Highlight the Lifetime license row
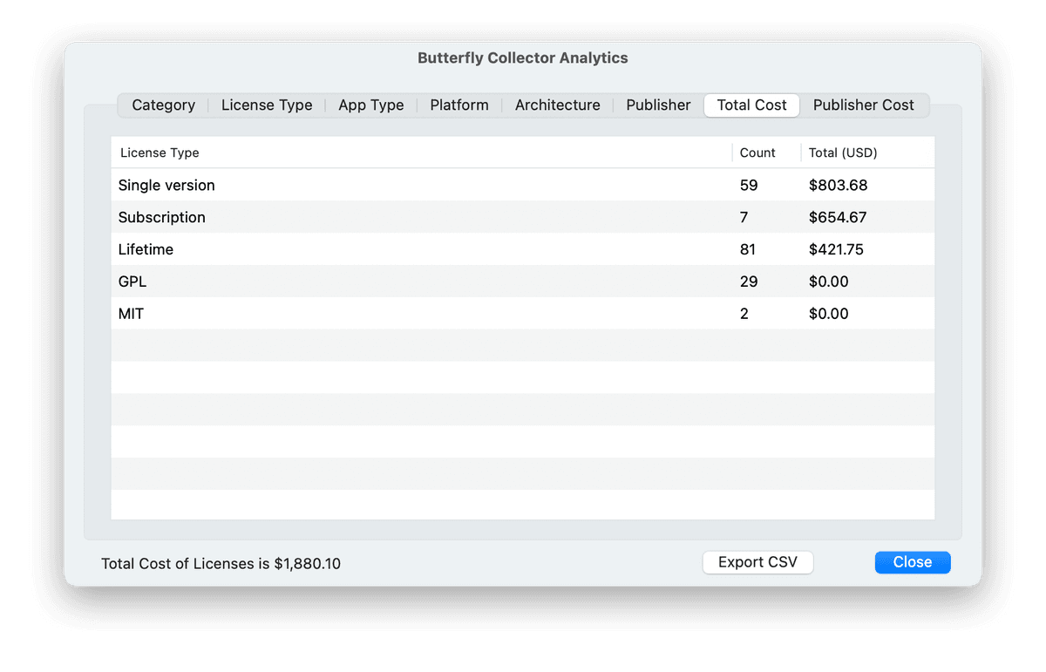1046x672 pixels. click(x=146, y=250)
